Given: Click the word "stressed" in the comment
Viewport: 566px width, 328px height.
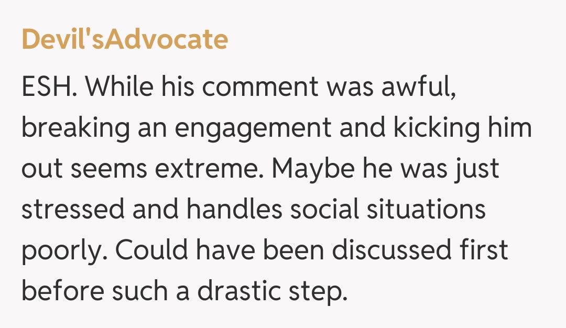Looking at the screenshot, I should click(72, 210).
